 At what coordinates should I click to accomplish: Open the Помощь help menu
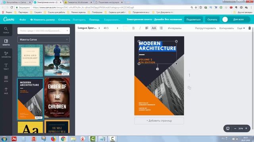94,20
